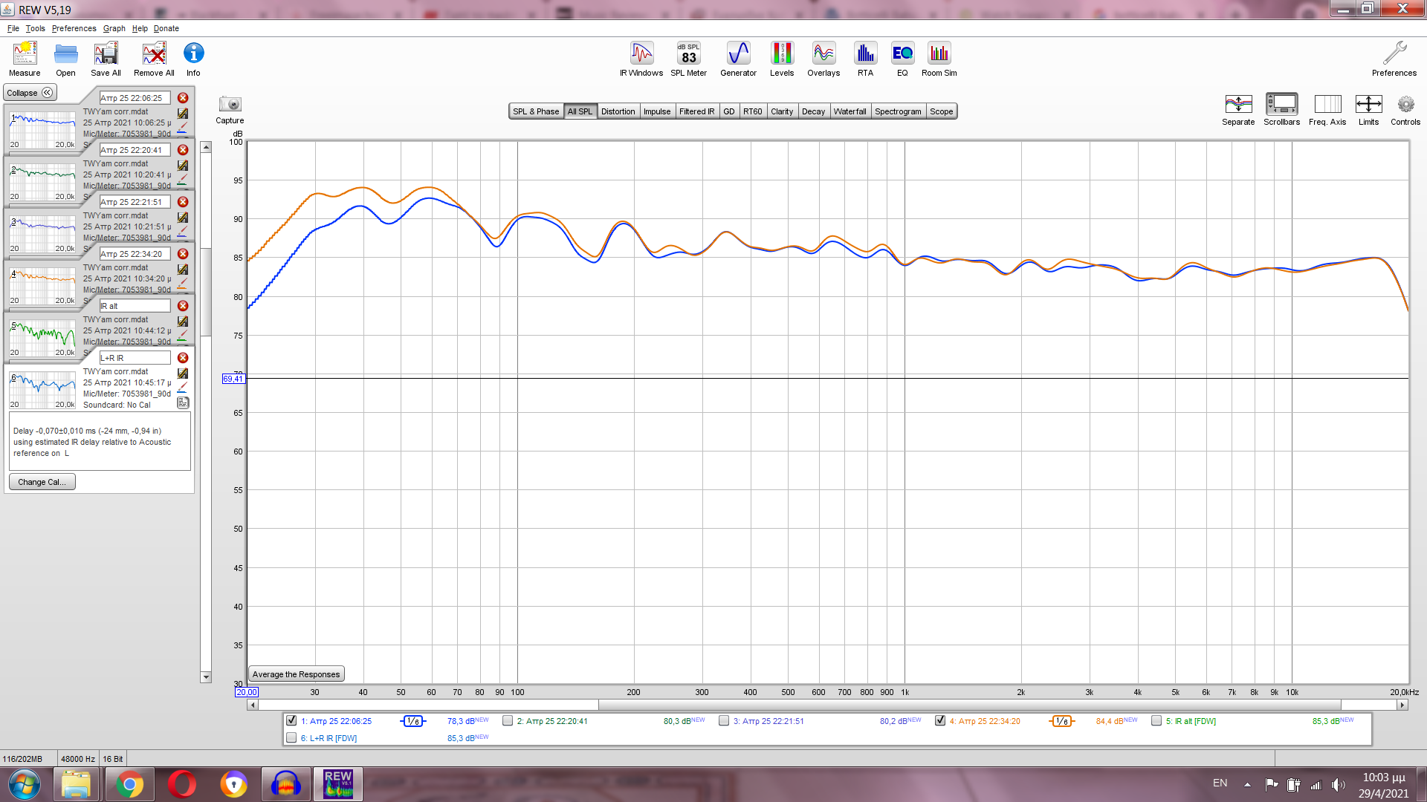Viewport: 1427px width, 802px height.
Task: Open the SPL Meter
Action: (x=688, y=59)
